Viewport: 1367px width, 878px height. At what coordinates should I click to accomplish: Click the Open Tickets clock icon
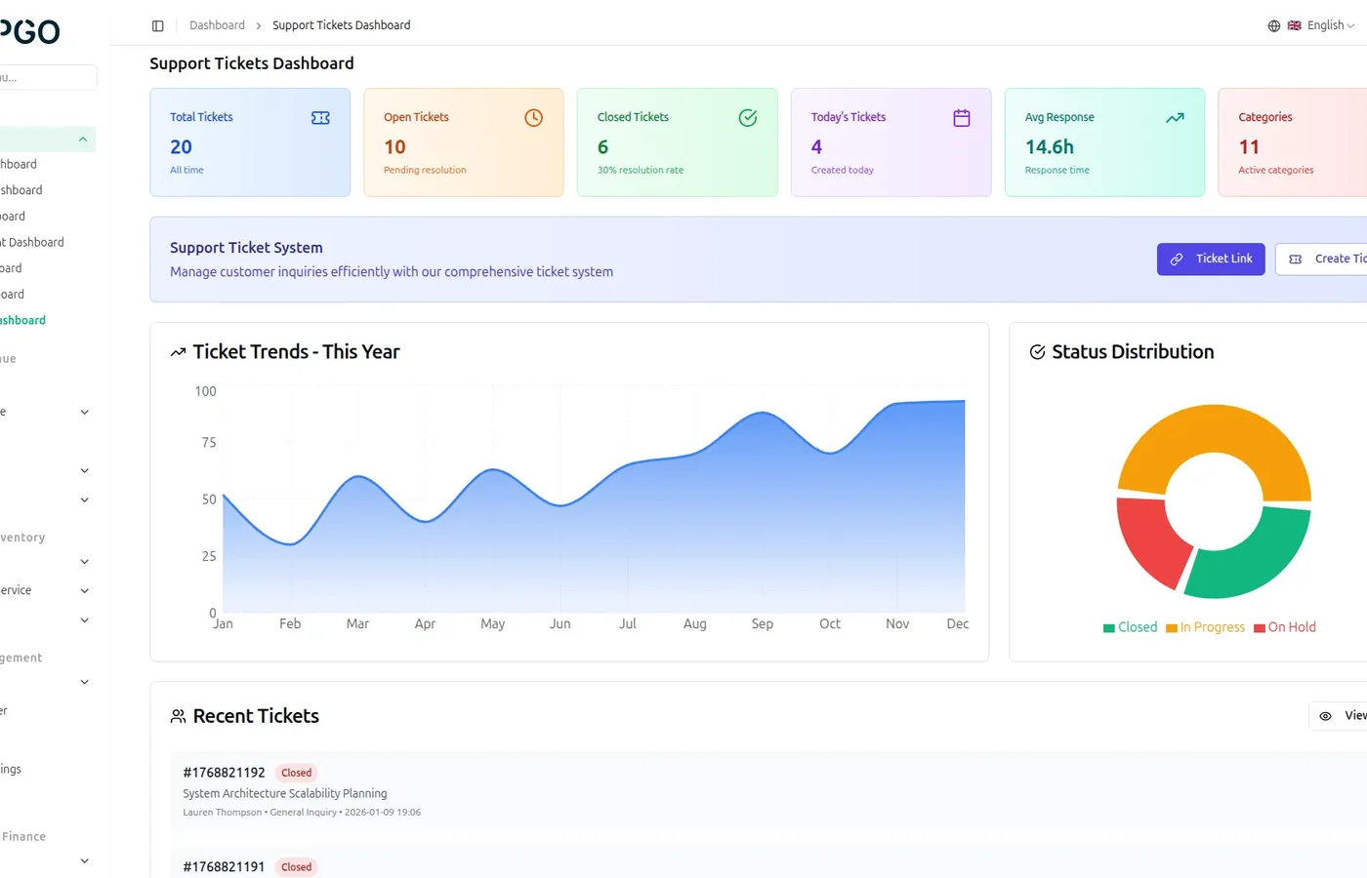click(x=533, y=118)
